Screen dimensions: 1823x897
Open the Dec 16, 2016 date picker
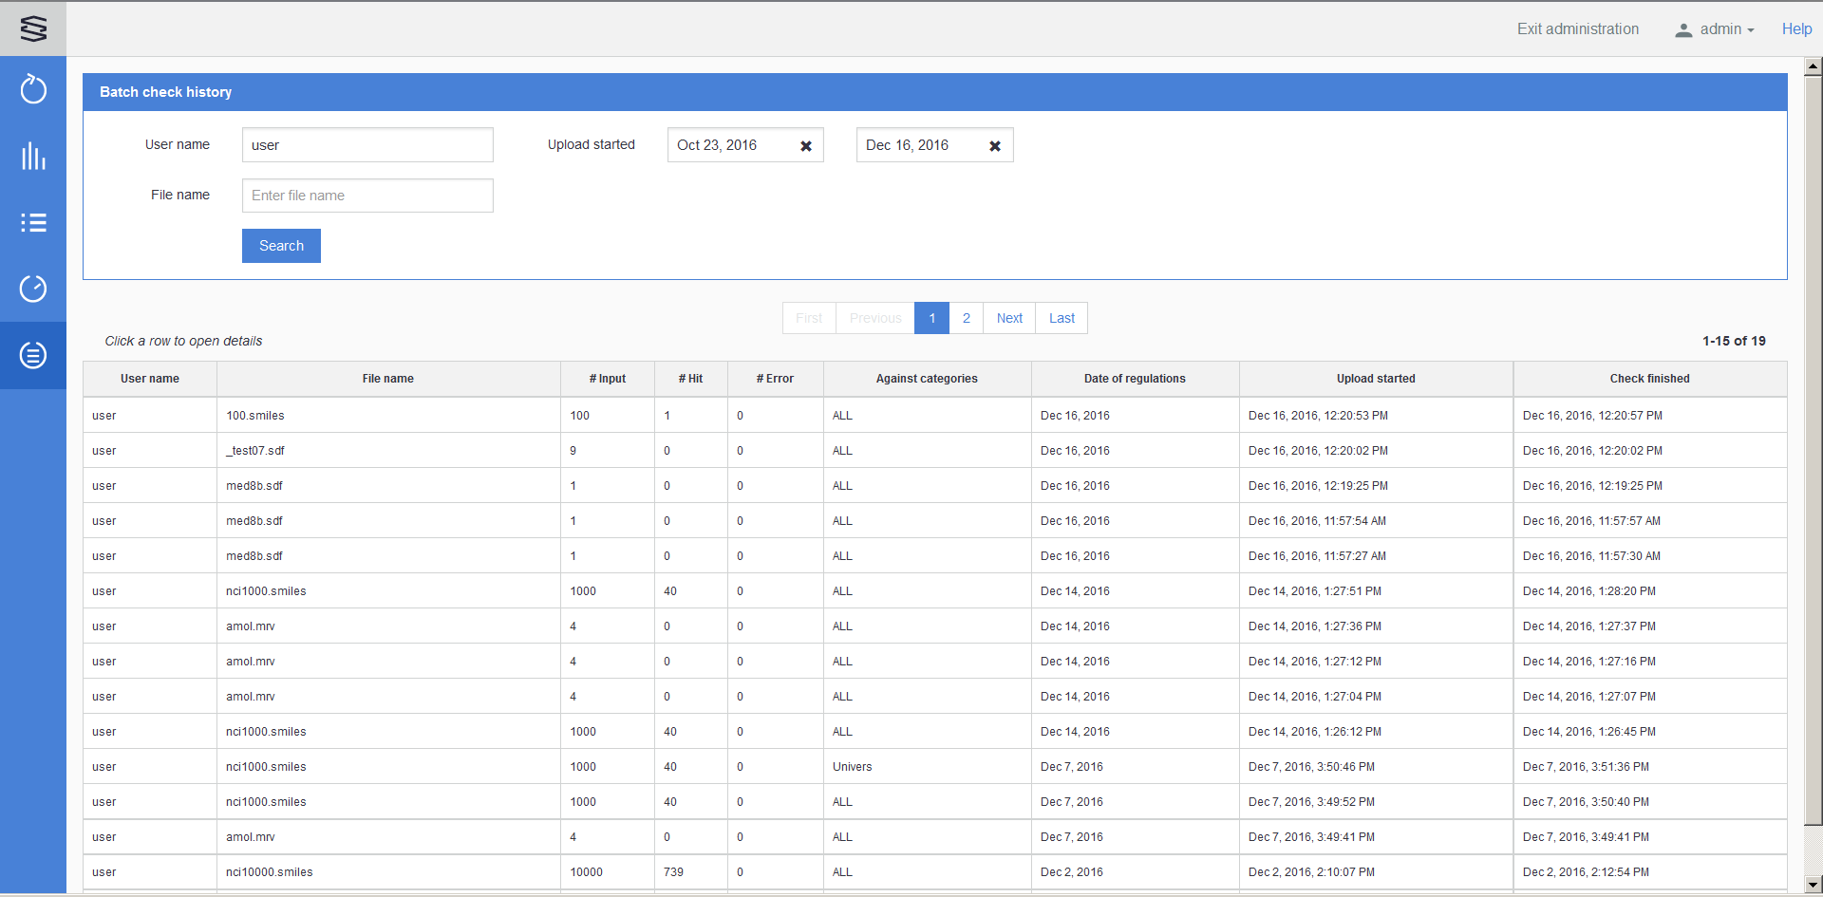(x=918, y=145)
